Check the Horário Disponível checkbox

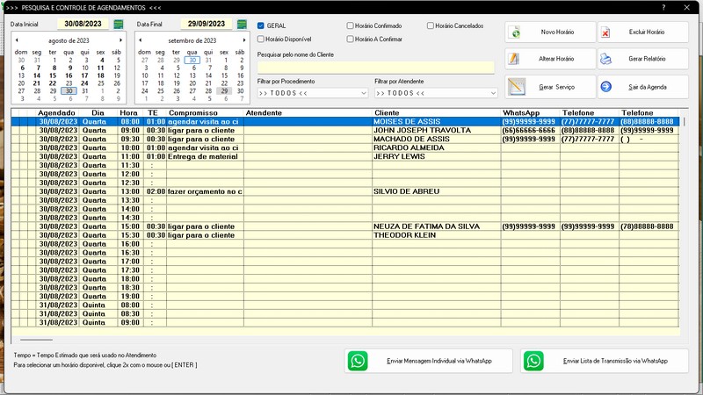coord(261,39)
